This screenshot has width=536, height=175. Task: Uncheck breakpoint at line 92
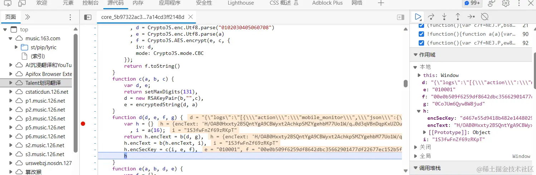(421, 43)
